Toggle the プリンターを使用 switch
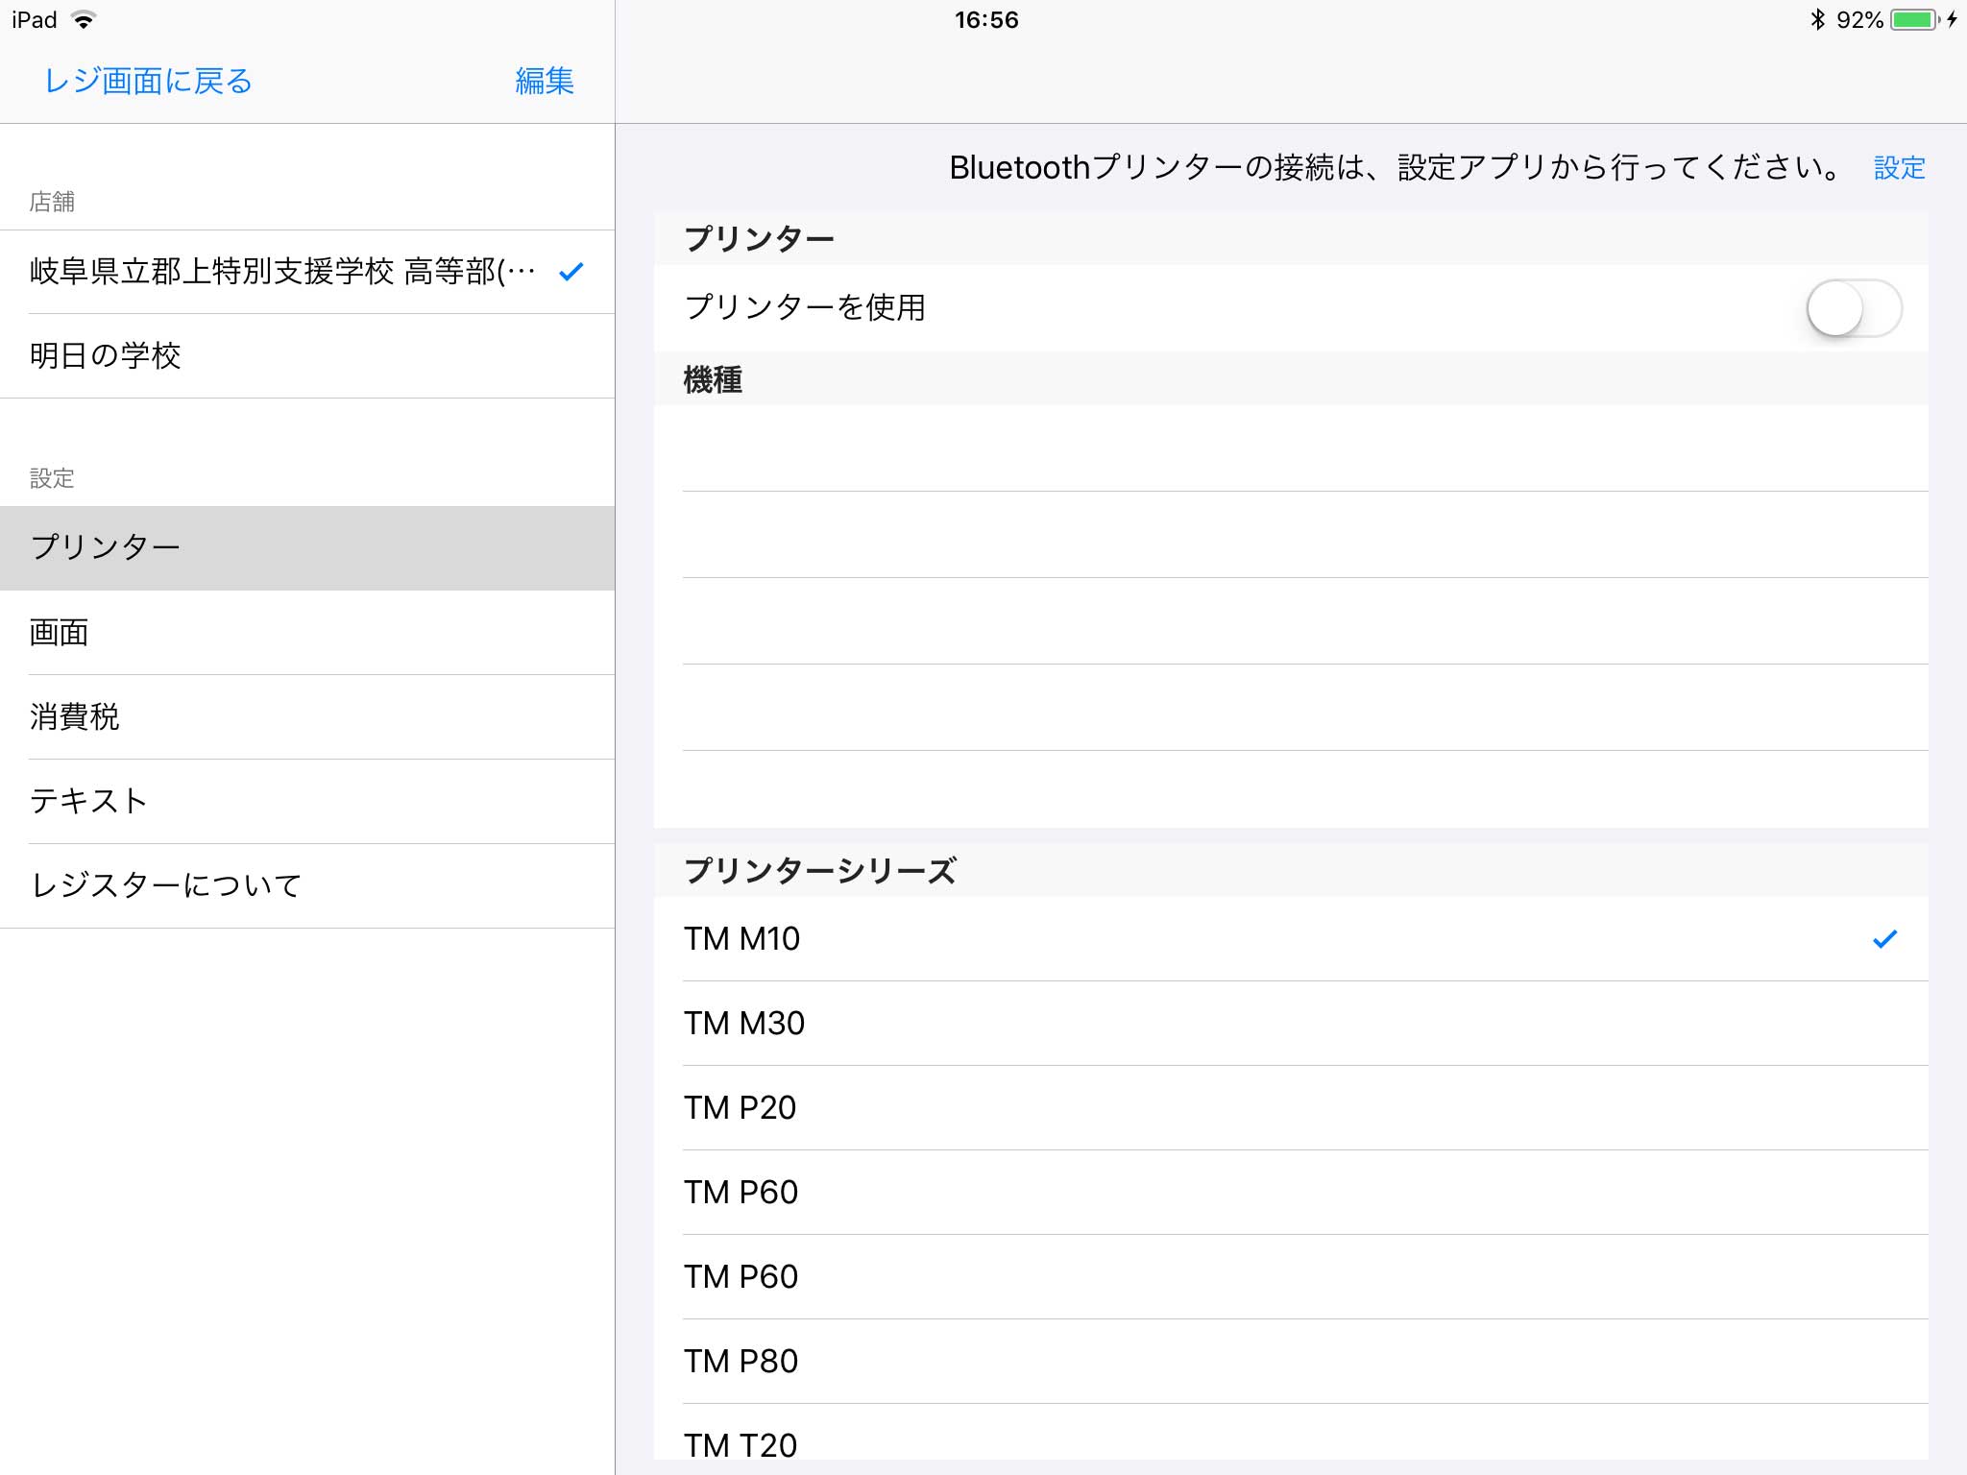 pos(1853,308)
